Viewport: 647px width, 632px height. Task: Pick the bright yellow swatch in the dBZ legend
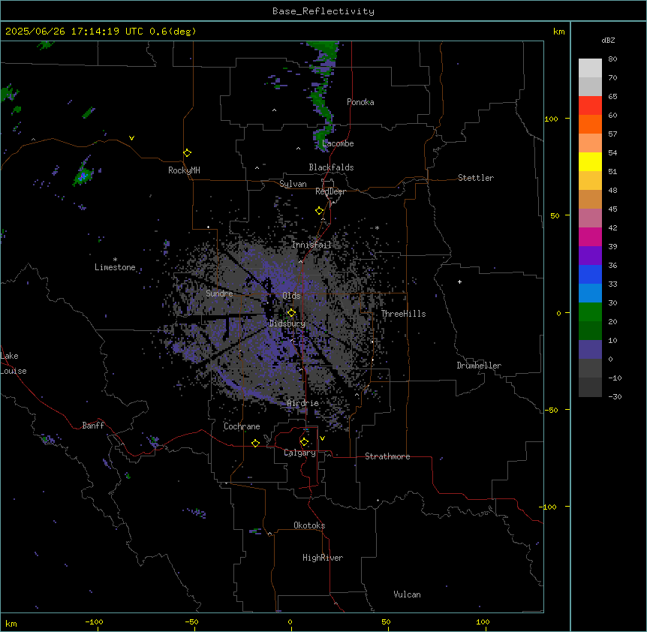pyautogui.click(x=590, y=161)
